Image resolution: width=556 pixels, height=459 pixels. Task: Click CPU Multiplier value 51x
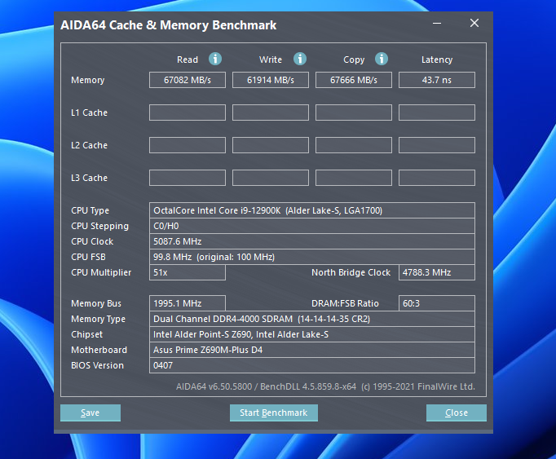coord(188,272)
